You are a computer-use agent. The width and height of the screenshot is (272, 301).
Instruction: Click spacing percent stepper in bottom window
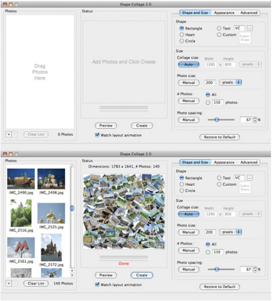[x=255, y=269]
